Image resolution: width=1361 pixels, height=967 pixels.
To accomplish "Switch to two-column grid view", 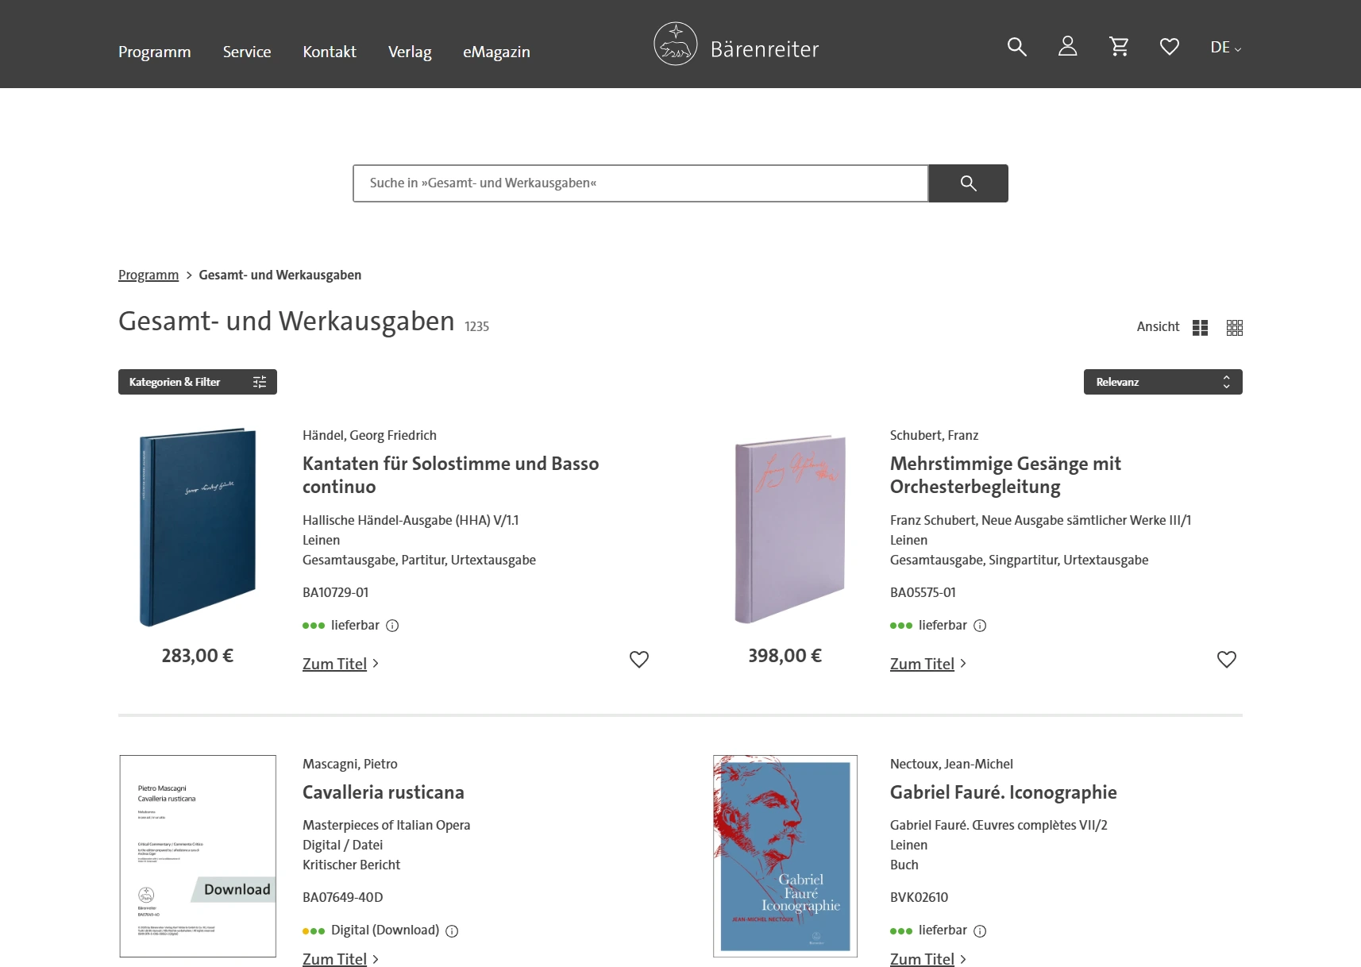I will (1200, 328).
